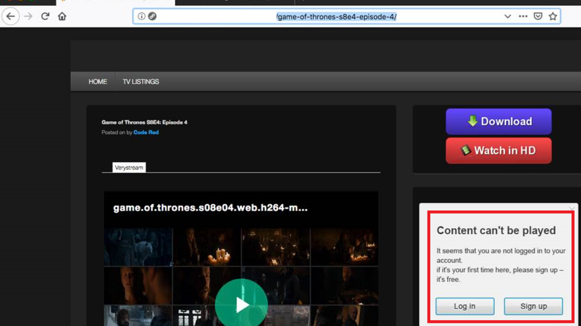Open page actions three-dot menu

523,16
